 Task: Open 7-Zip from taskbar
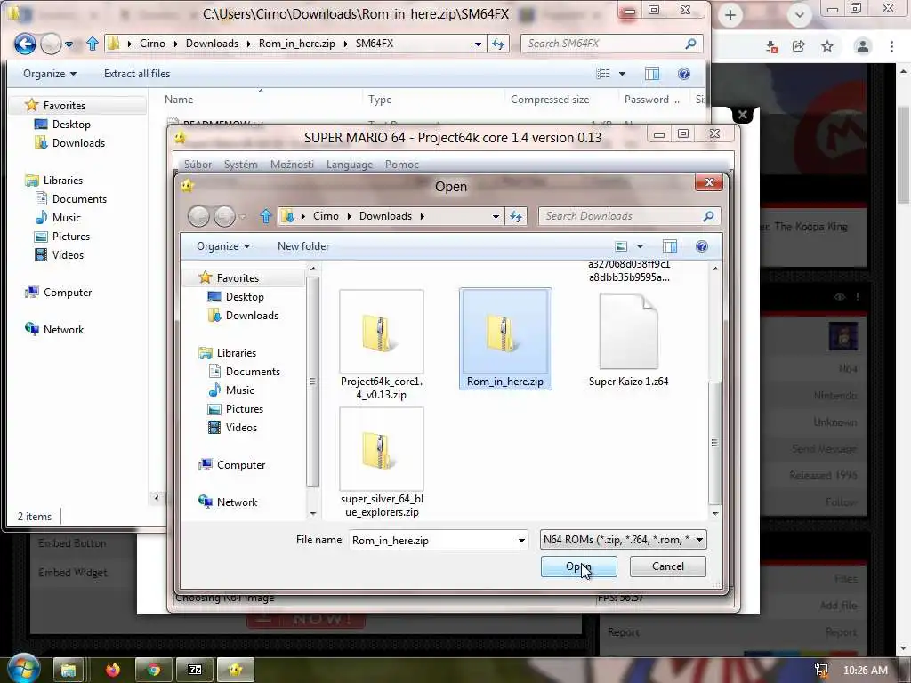tap(195, 671)
